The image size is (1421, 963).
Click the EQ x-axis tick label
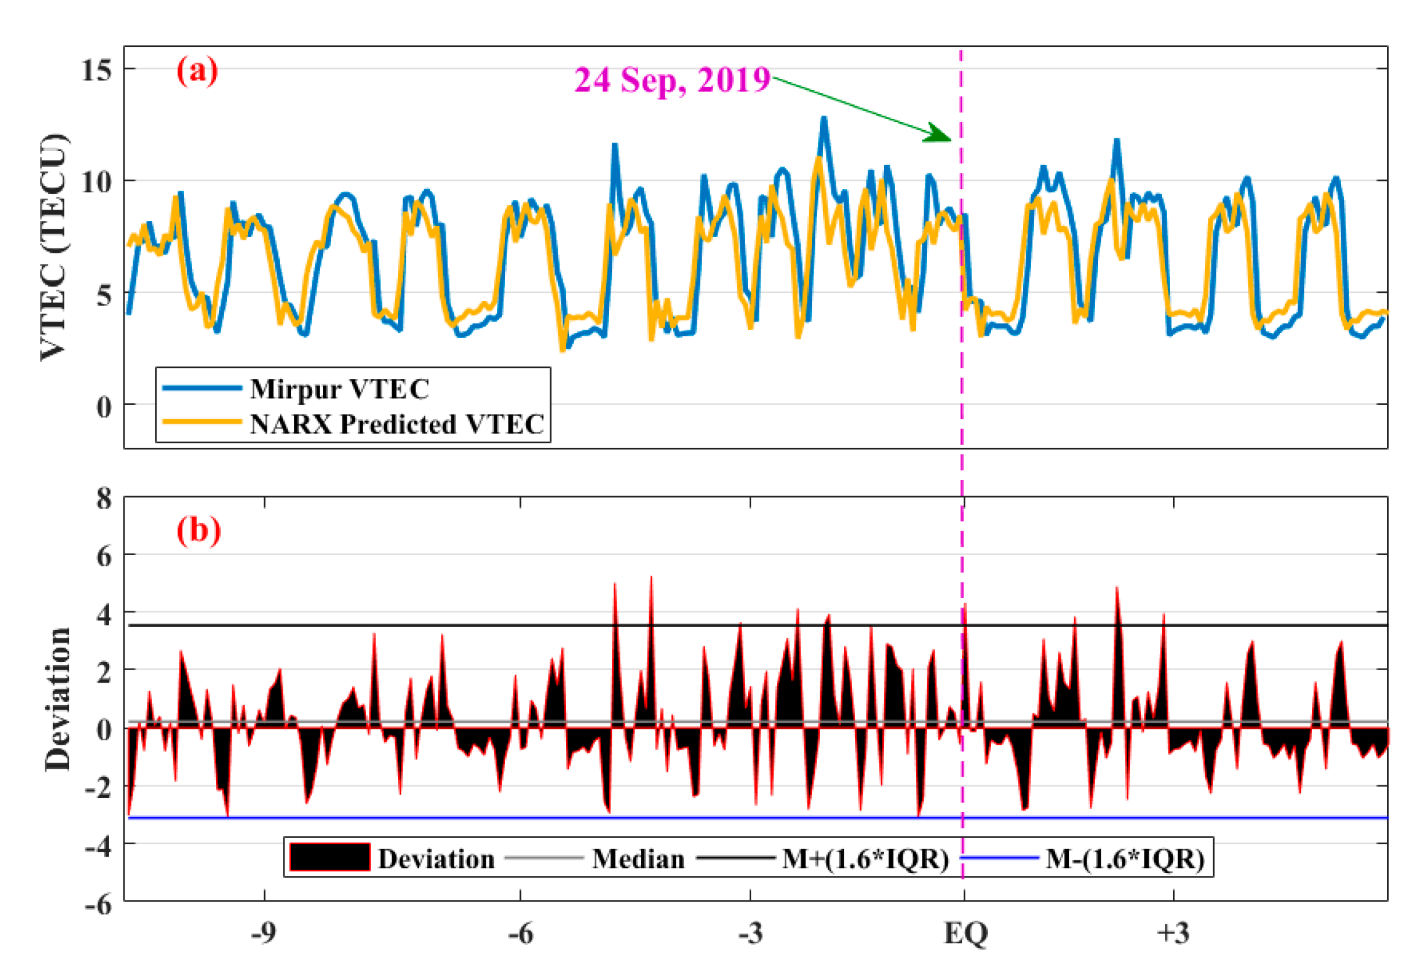(x=965, y=934)
